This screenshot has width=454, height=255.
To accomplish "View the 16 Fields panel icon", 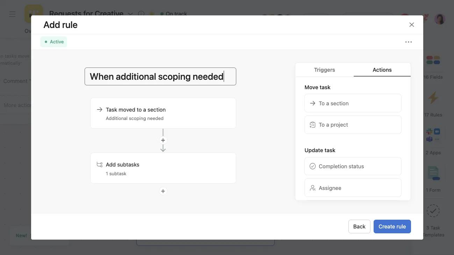I will click(433, 60).
